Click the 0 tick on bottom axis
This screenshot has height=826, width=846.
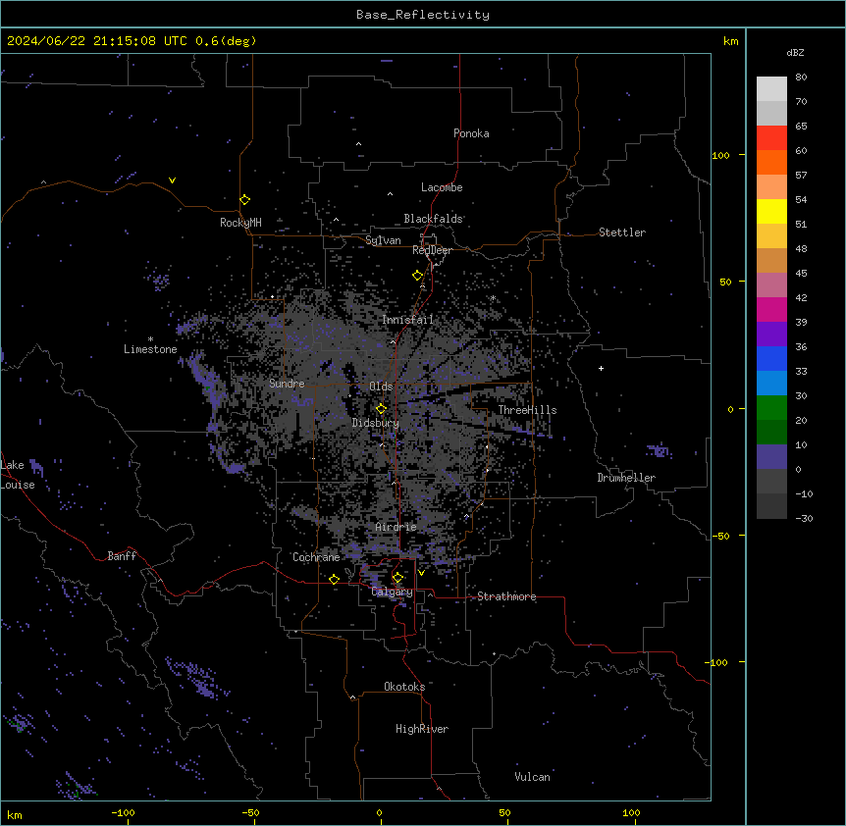(379, 812)
